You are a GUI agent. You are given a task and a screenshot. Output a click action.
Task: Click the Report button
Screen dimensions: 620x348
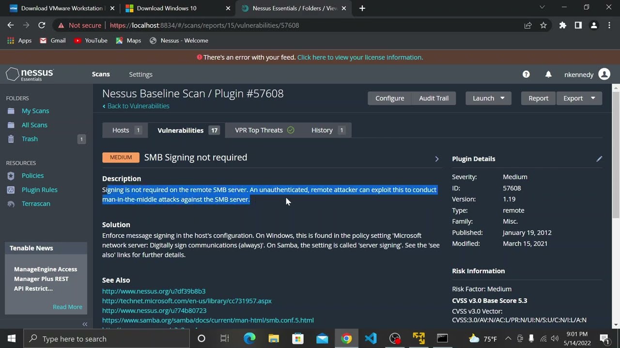click(538, 98)
